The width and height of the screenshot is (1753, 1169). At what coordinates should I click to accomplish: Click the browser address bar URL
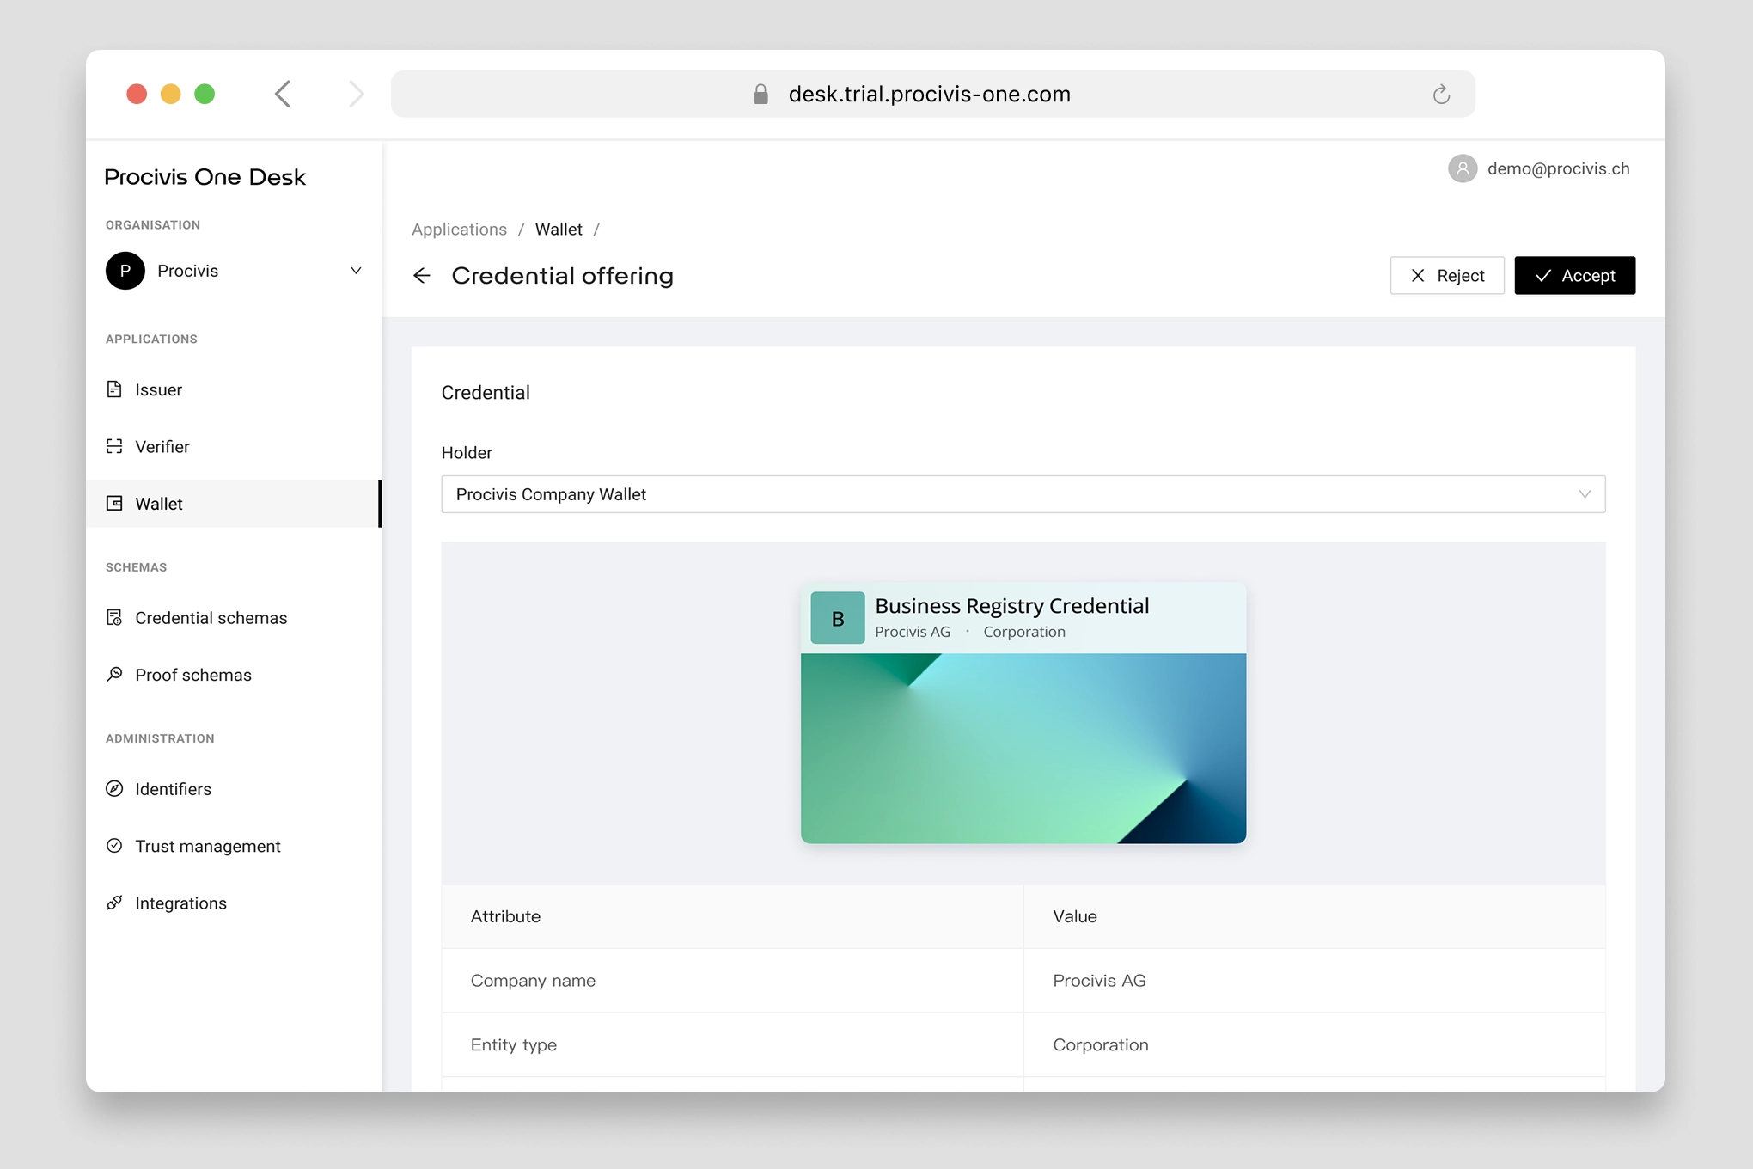coord(929,95)
